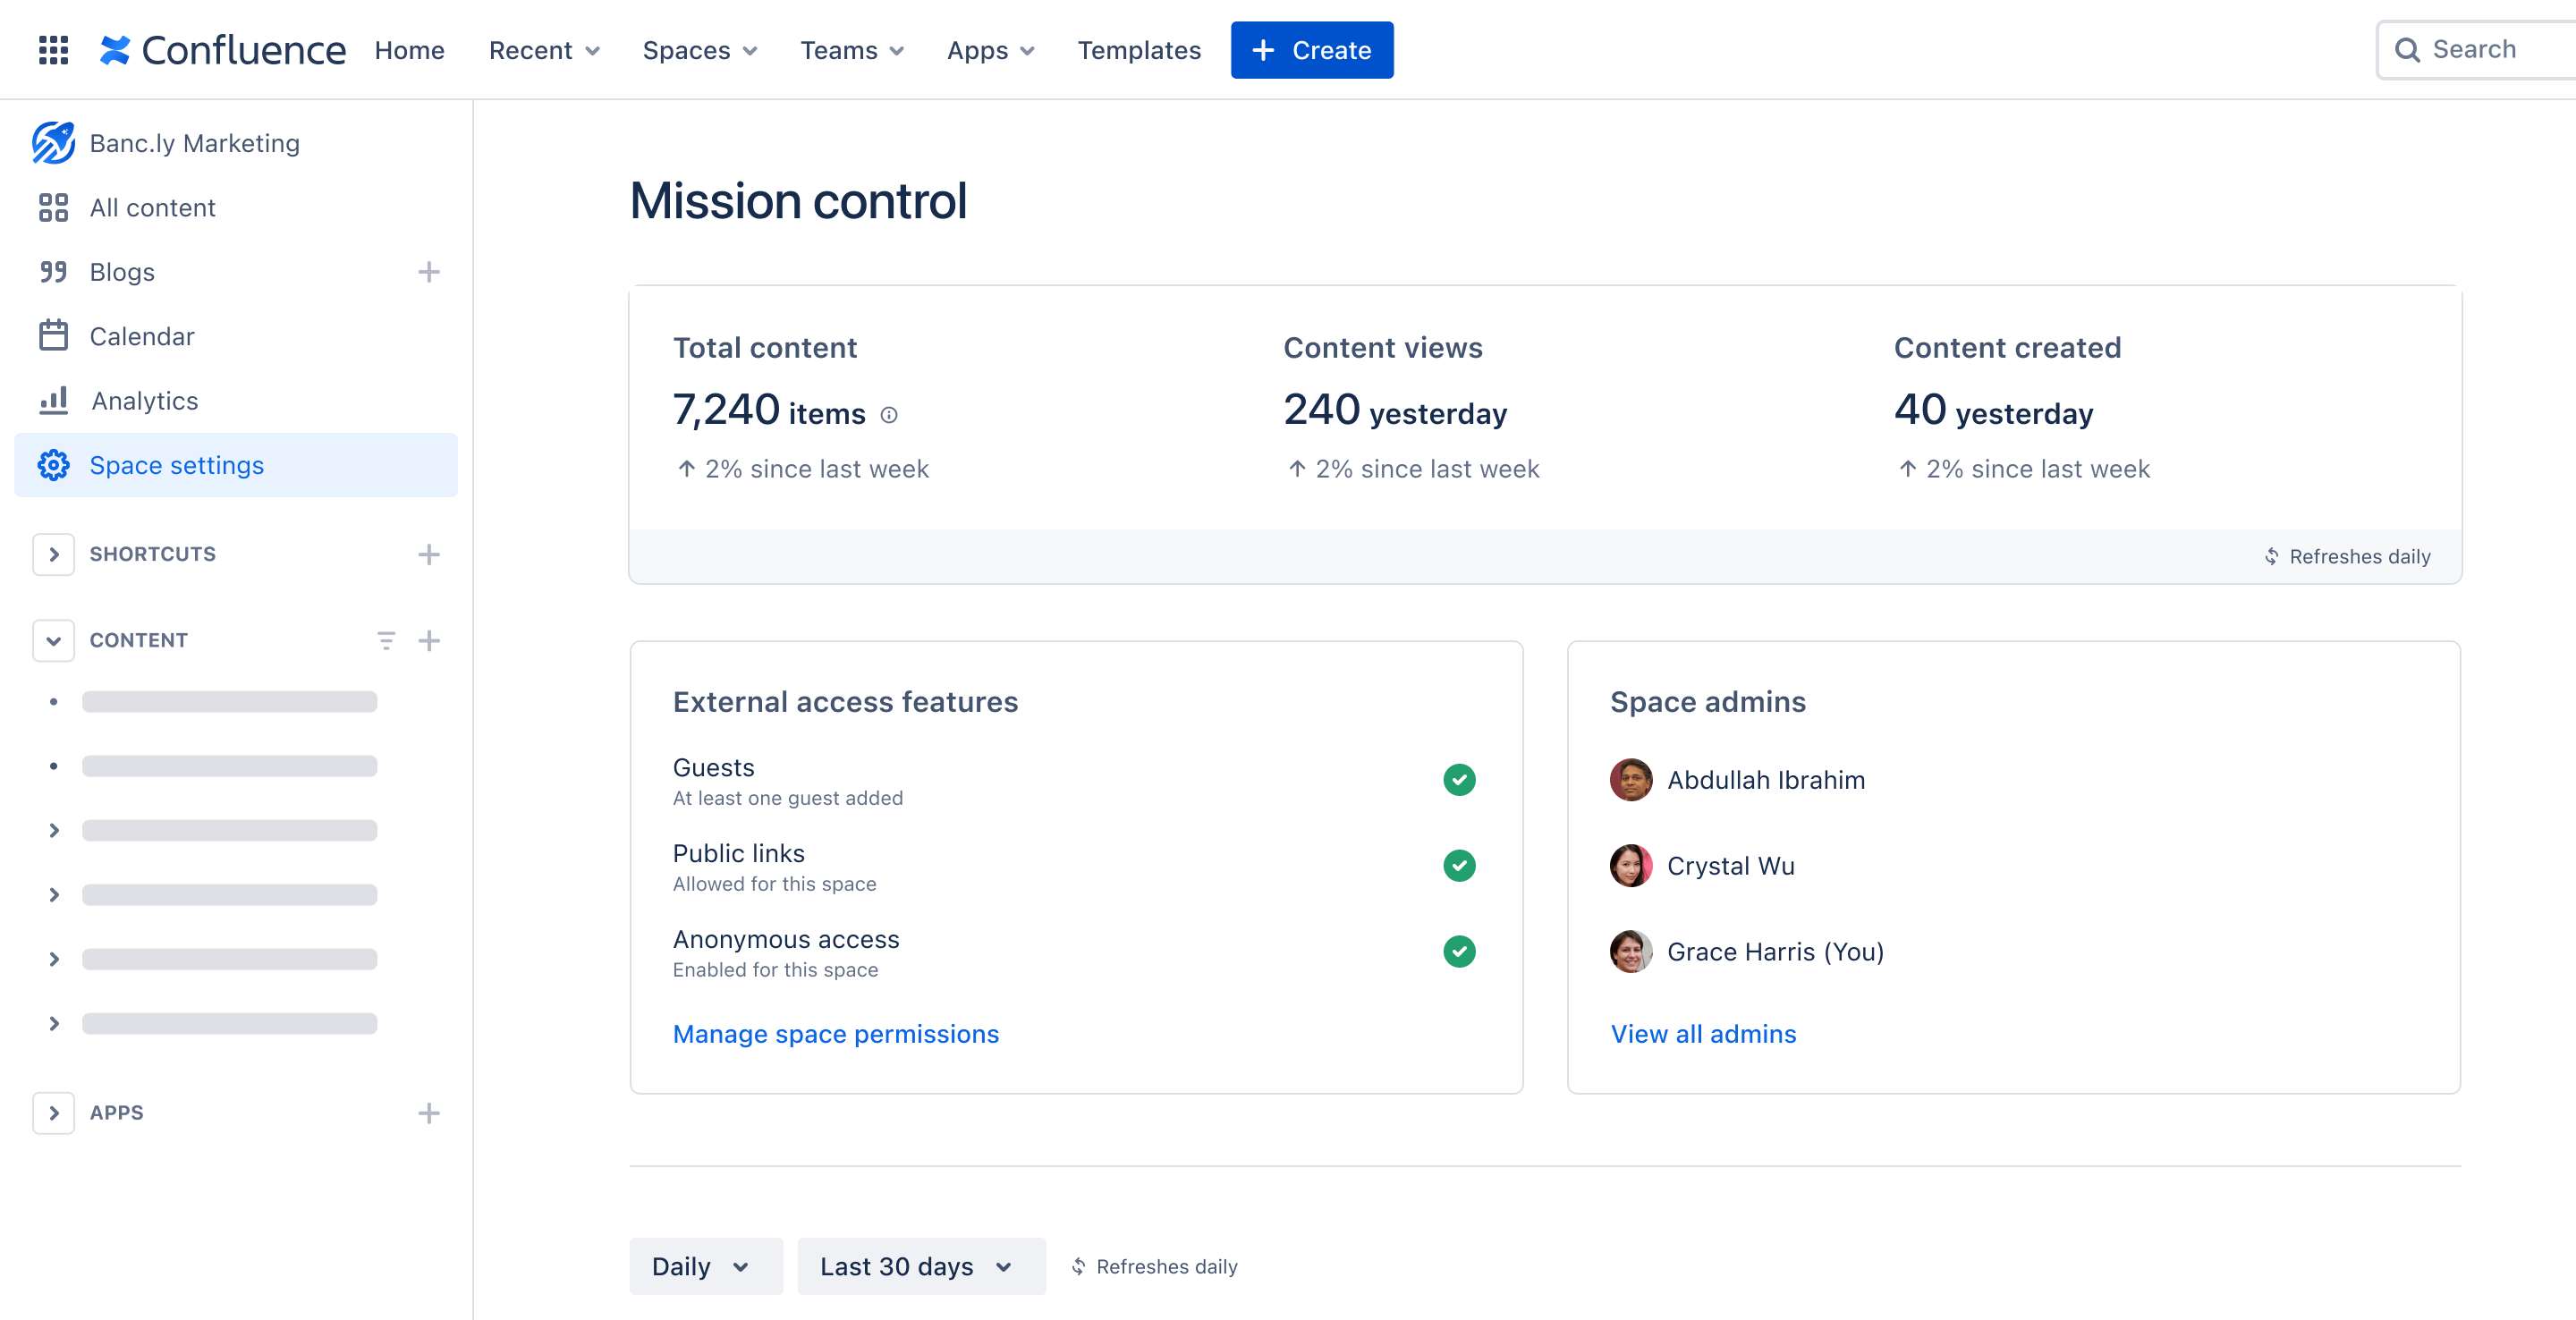Click the Calendar icon

(54, 335)
